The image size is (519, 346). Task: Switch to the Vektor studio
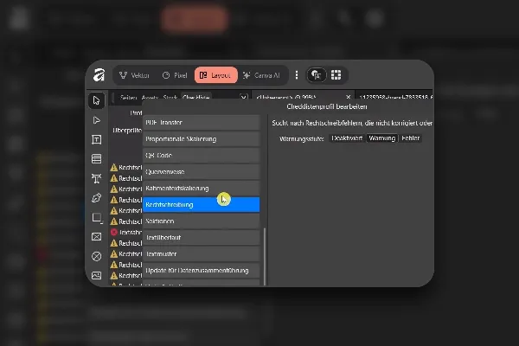(134, 75)
